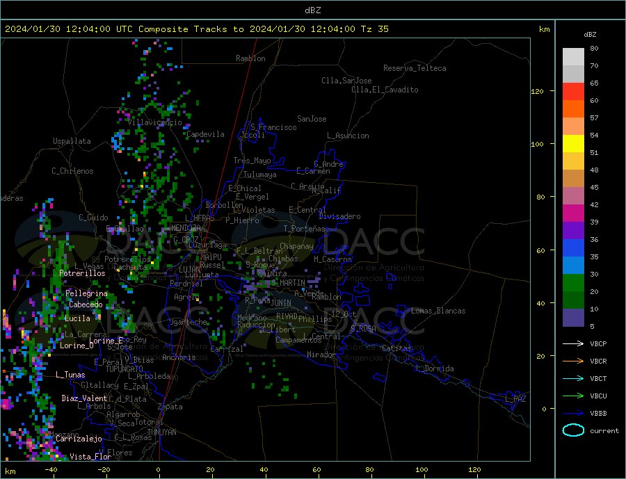Click the white VBCP arrow in legend
The height and width of the screenshot is (479, 626).
[573, 343]
